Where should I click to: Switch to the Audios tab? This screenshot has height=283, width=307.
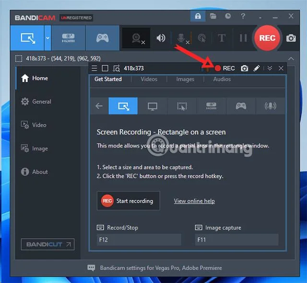(222, 79)
